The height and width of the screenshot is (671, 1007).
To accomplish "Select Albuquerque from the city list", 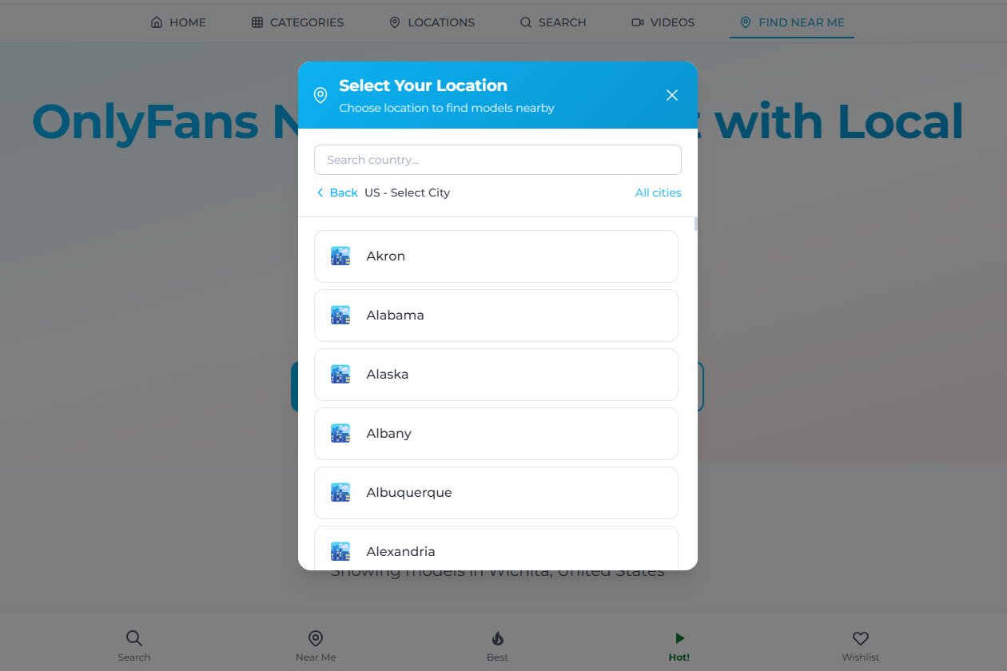I will tap(496, 493).
